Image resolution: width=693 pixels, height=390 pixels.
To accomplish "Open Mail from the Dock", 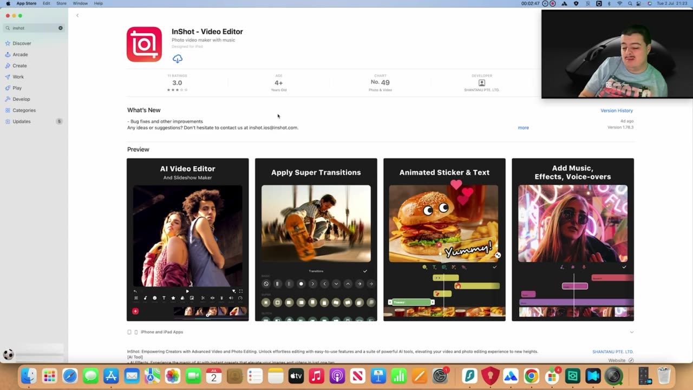I will pos(132,376).
